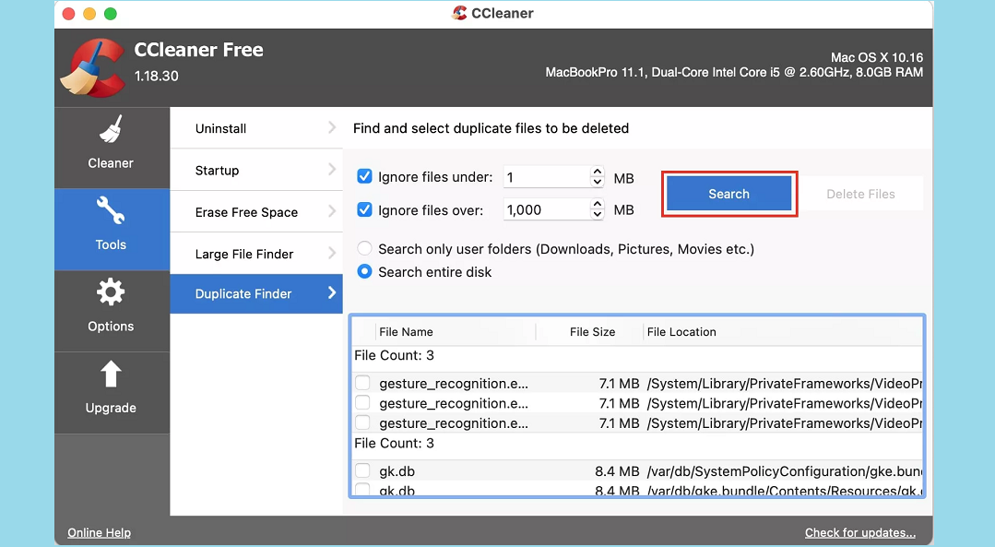Click the CCleaner logo in header

coord(92,68)
